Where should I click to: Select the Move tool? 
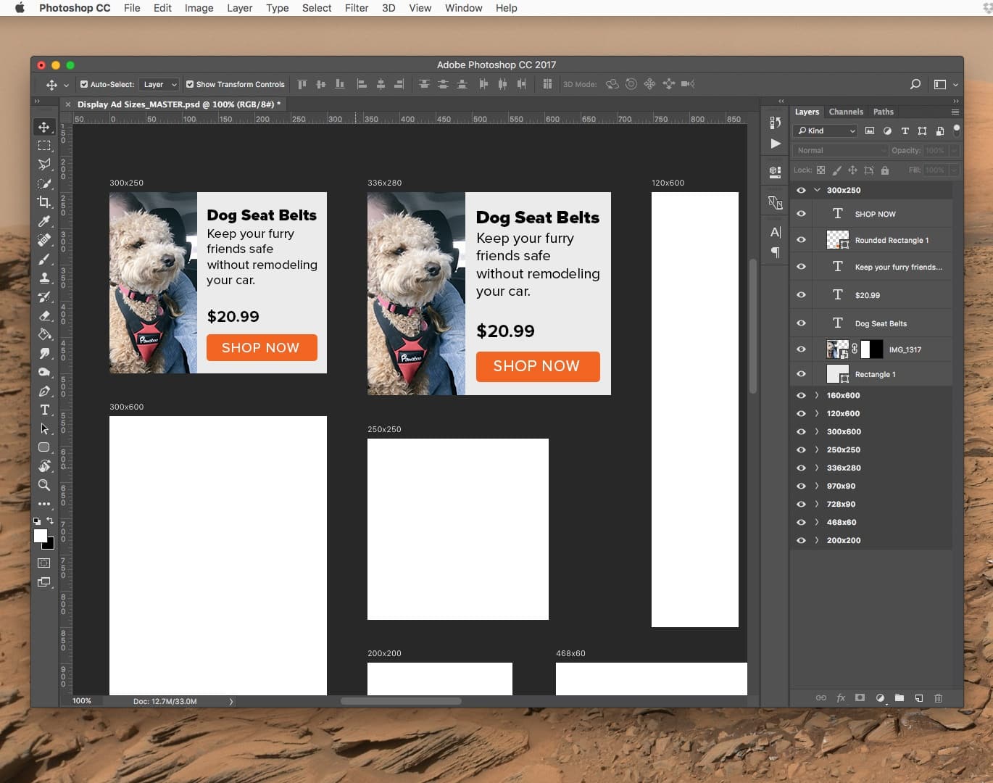pos(44,126)
